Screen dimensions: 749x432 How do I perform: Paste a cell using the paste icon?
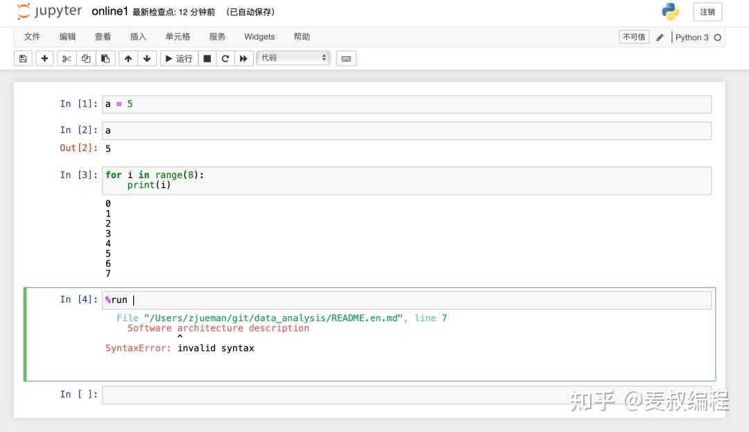coord(105,58)
